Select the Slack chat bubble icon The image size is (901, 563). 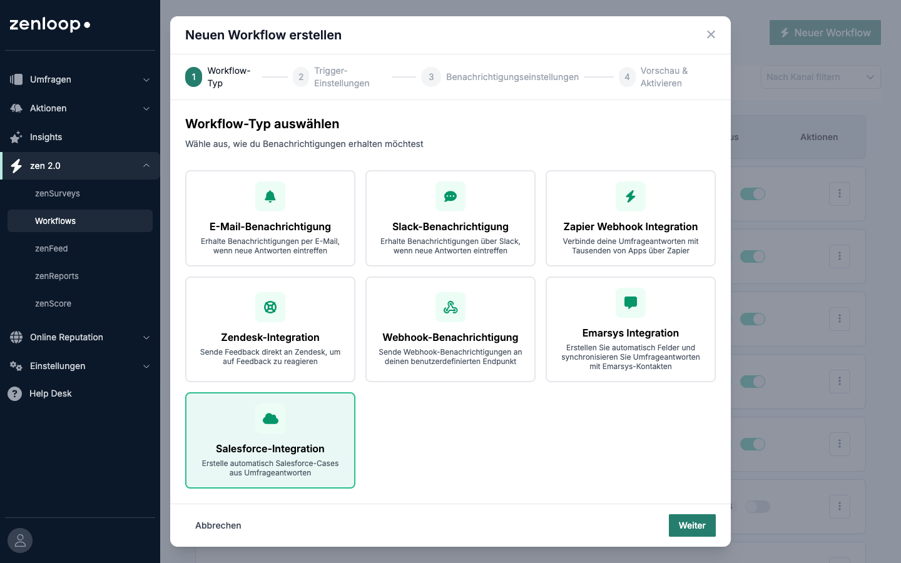(450, 196)
